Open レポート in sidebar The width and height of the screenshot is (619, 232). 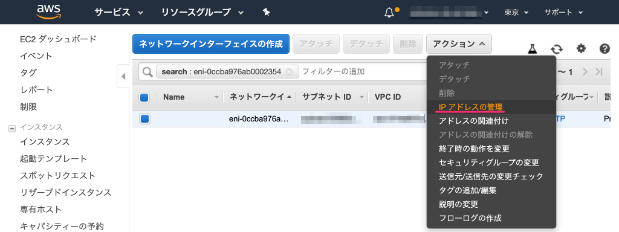(36, 90)
